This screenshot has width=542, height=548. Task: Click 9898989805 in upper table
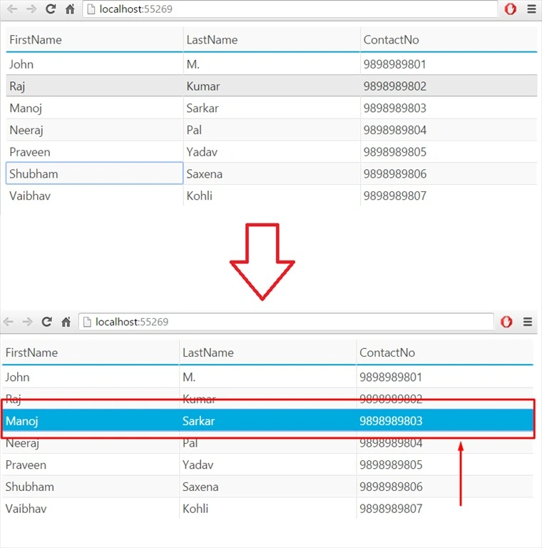pyautogui.click(x=449, y=152)
